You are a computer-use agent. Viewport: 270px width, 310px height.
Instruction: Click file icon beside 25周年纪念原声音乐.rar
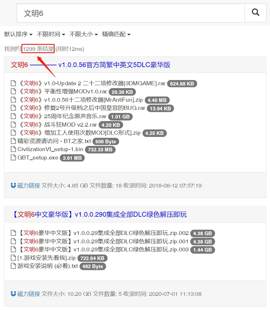coord(13,116)
